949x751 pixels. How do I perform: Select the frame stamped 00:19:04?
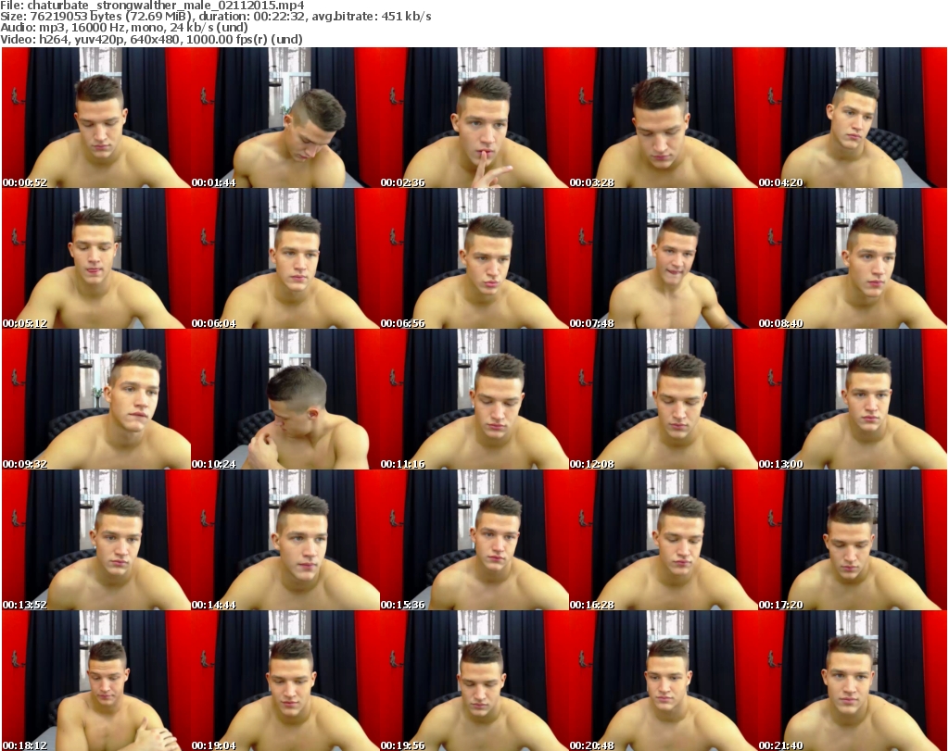coord(285,681)
